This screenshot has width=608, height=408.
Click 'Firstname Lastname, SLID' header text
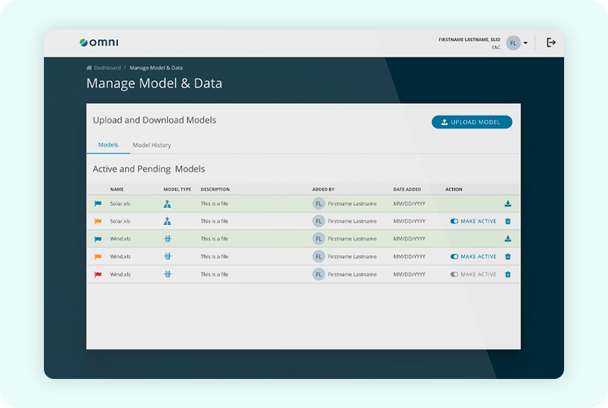point(470,40)
